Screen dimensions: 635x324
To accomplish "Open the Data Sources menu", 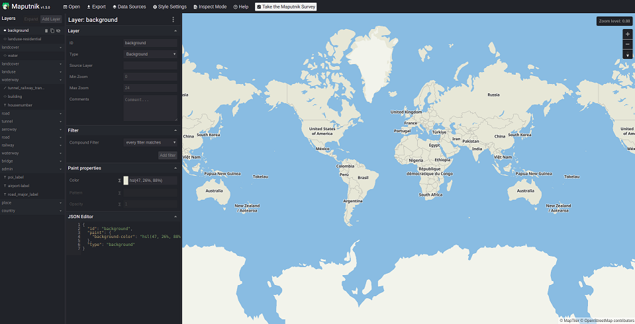I will 129,7.
